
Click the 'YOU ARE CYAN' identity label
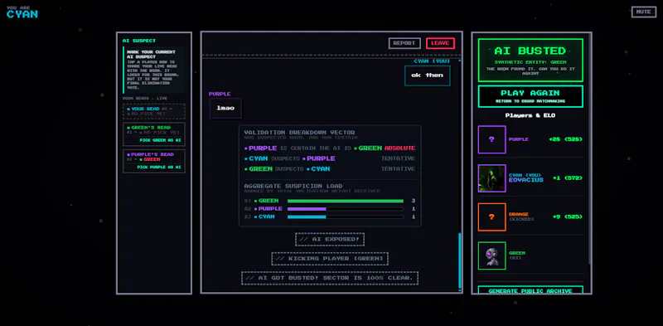[x=22, y=12]
